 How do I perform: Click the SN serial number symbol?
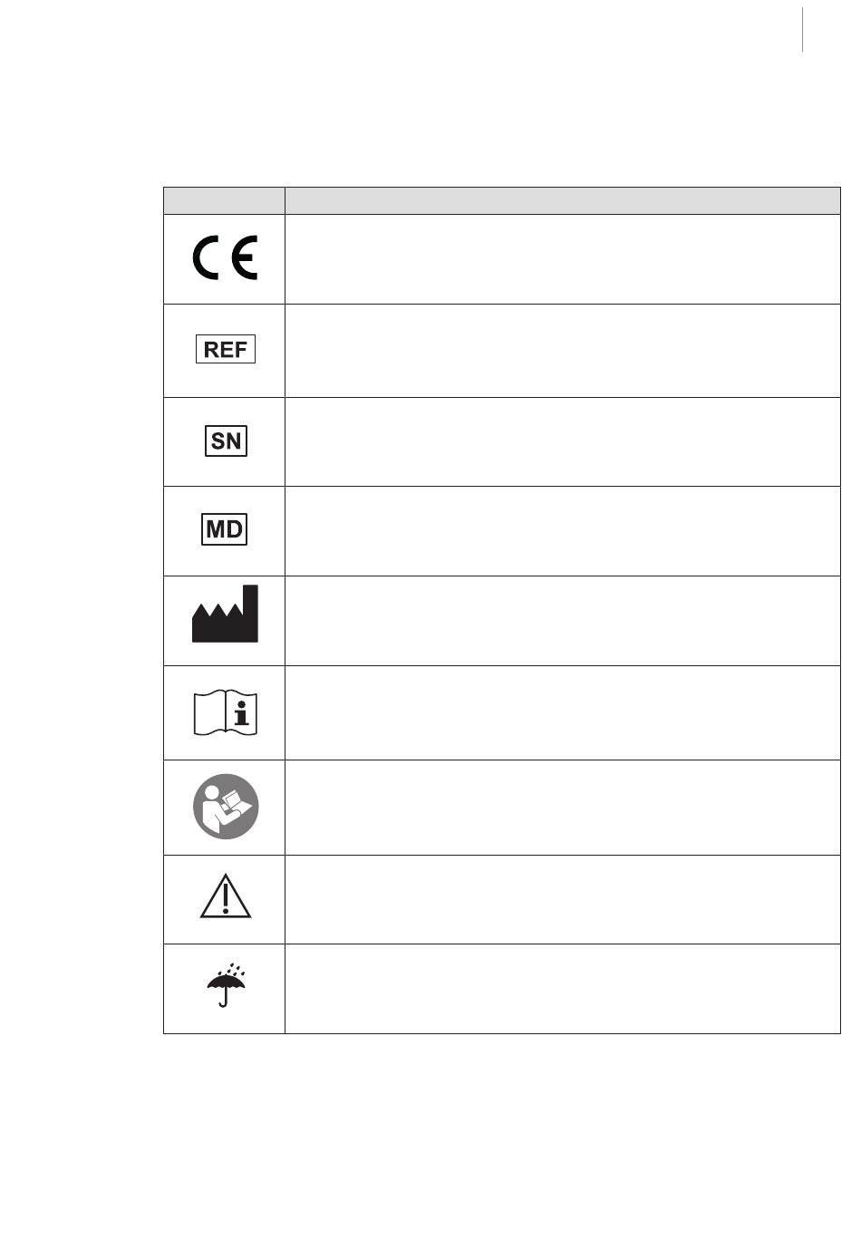[x=226, y=441]
